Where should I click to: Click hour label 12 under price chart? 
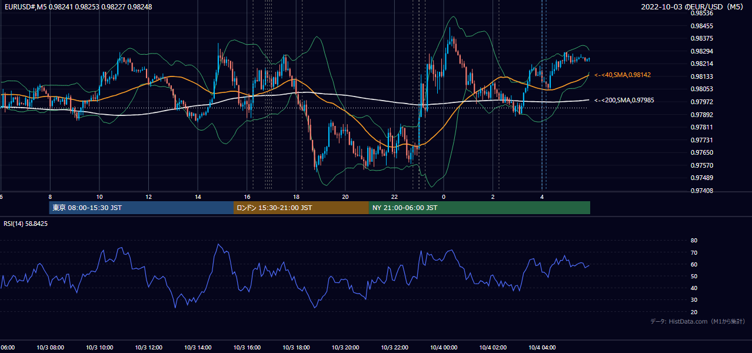tap(149, 197)
